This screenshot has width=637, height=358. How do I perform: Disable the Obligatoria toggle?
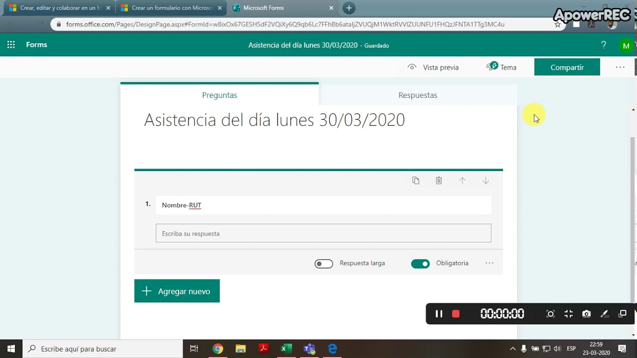point(420,264)
